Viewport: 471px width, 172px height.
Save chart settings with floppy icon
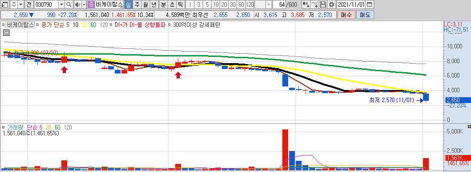323,4
